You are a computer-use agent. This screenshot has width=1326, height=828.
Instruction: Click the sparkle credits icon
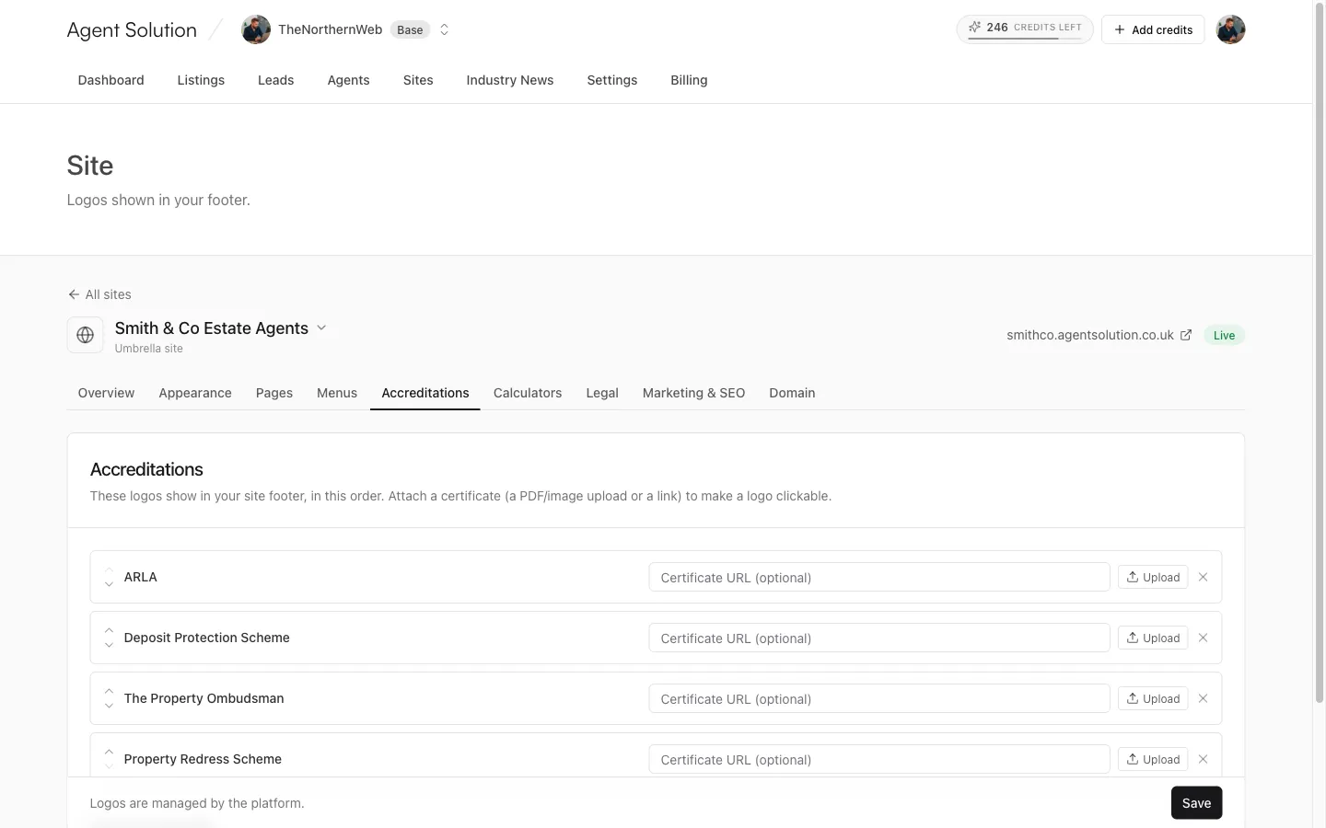(974, 28)
